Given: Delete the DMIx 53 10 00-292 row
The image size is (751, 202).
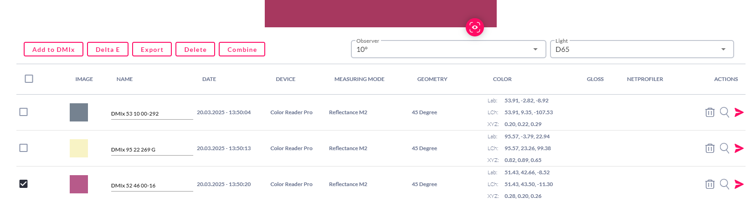Looking at the screenshot, I should tap(710, 112).
